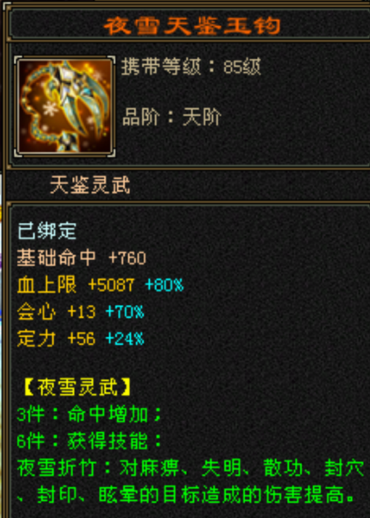This screenshot has width=370, height=518.
Task: Click the 夜雪天鉴玉钩 weapon icon
Action: [65, 106]
